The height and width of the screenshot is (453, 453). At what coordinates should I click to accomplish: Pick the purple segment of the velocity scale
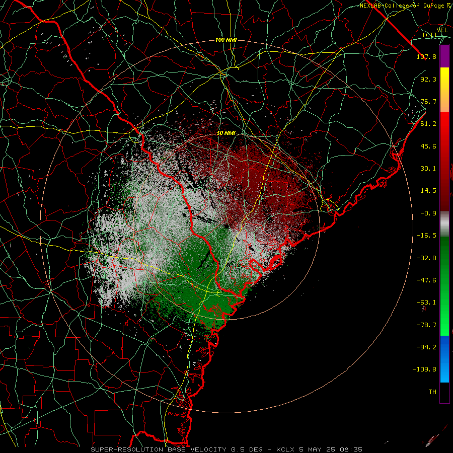pyautogui.click(x=444, y=56)
